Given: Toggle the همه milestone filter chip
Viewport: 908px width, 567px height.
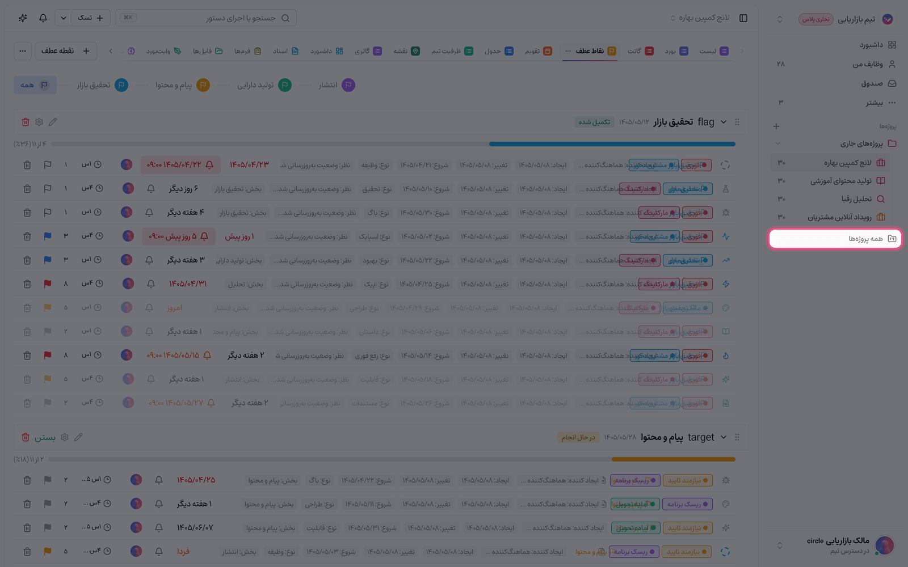Looking at the screenshot, I should click(35, 85).
